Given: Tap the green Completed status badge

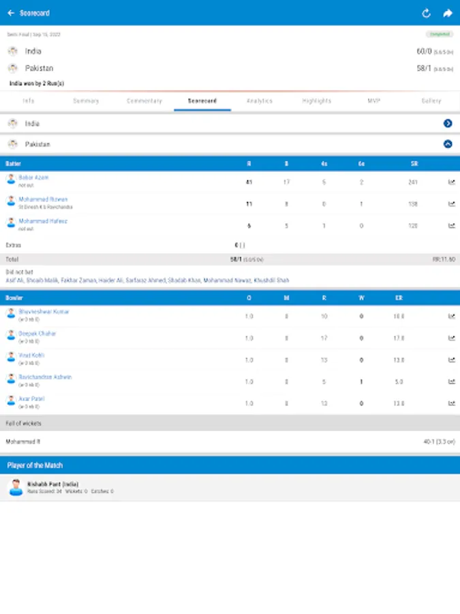Looking at the screenshot, I should tap(440, 35).
